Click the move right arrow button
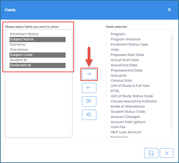This screenshot has width=179, height=163. tap(89, 74)
